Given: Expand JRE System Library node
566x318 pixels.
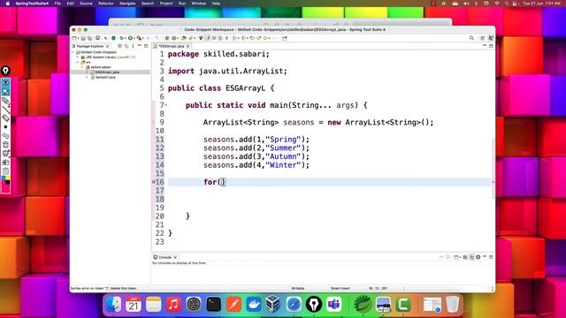Looking at the screenshot, I should [x=78, y=57].
